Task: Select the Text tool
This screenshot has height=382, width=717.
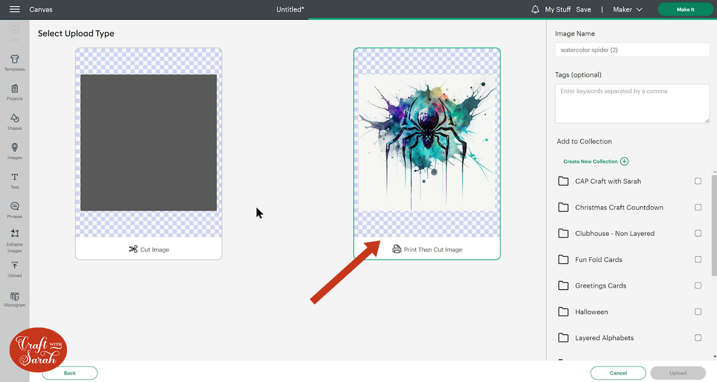Action: (15, 181)
